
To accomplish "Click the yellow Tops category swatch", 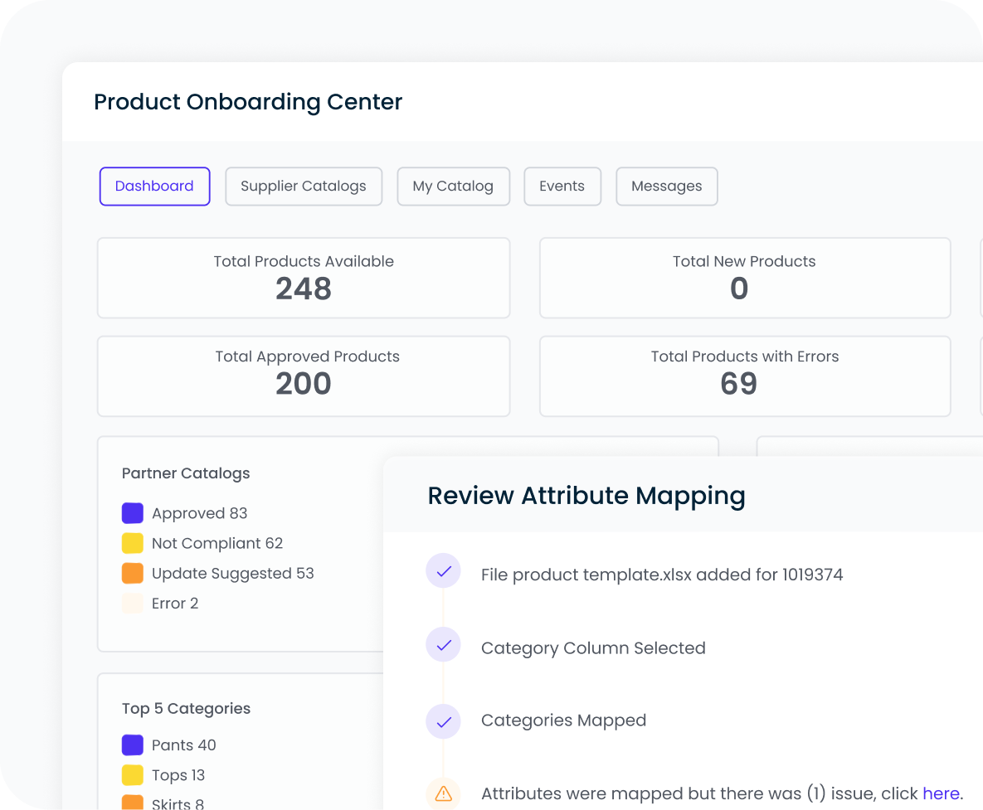I will tap(133, 775).
